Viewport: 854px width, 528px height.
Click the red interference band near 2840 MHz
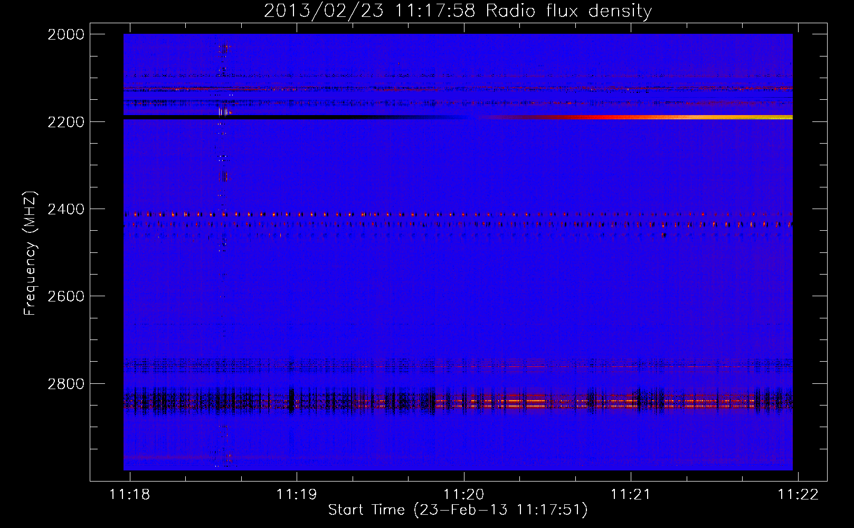(458, 402)
